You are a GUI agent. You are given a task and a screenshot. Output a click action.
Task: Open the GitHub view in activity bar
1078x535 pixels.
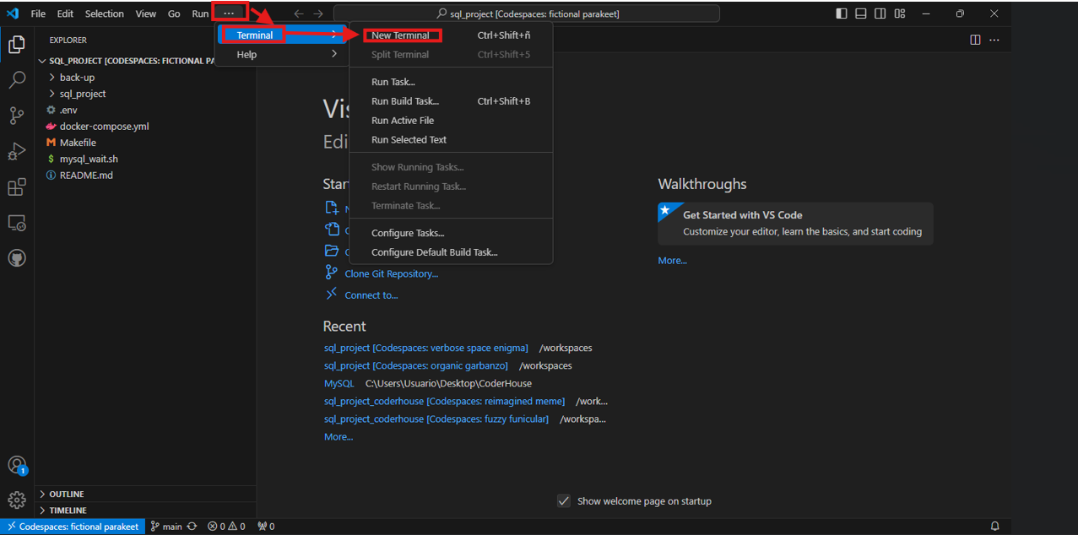[17, 258]
